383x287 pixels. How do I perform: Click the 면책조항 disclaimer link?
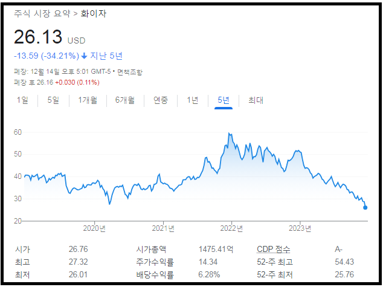(x=130, y=72)
